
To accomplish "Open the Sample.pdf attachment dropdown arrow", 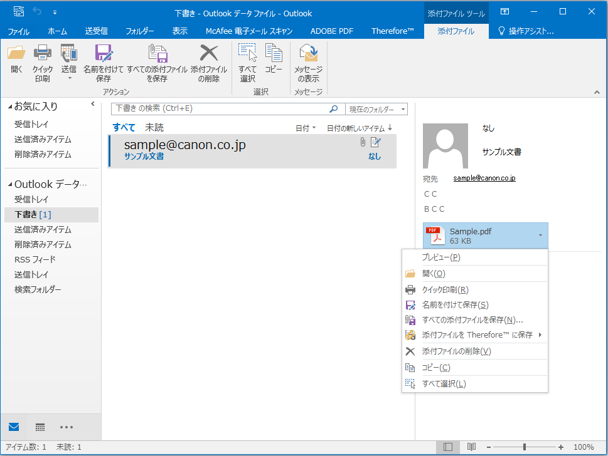I will [x=540, y=236].
